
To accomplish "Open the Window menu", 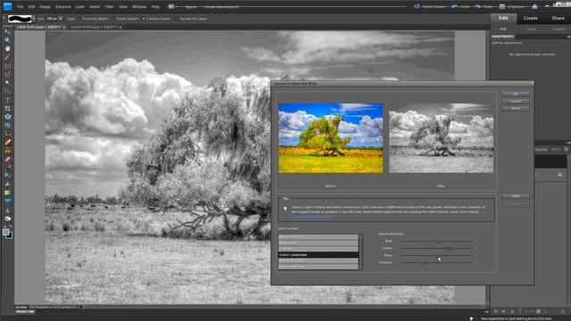I will 139,6.
